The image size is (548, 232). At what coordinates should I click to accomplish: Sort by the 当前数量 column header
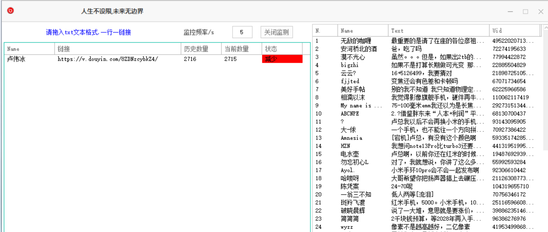[x=241, y=49]
